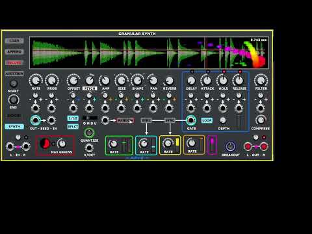This screenshot has width=312, height=234.
Task: Click the FILTER knob
Action: (x=261, y=81)
